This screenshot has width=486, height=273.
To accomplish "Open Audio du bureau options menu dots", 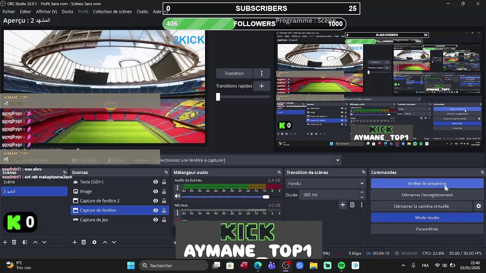I will tap(177, 188).
